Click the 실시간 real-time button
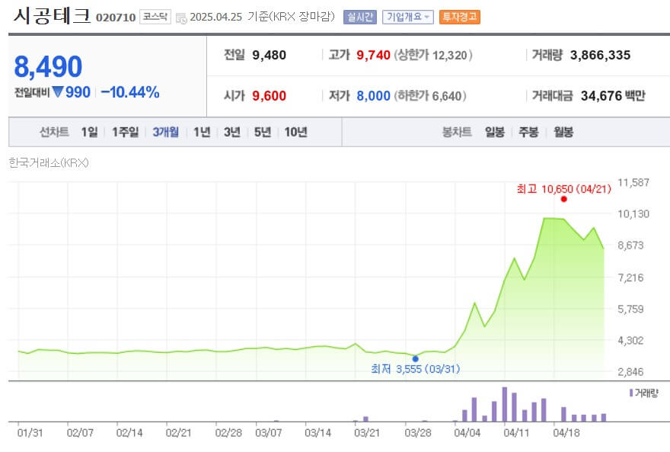Viewport: 670px width, 452px height. point(360,17)
